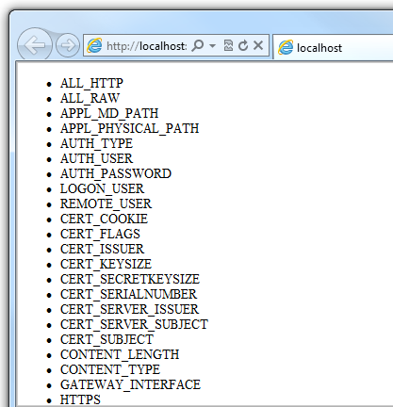Click the Internet Explorer icon in address bar

coord(94,45)
